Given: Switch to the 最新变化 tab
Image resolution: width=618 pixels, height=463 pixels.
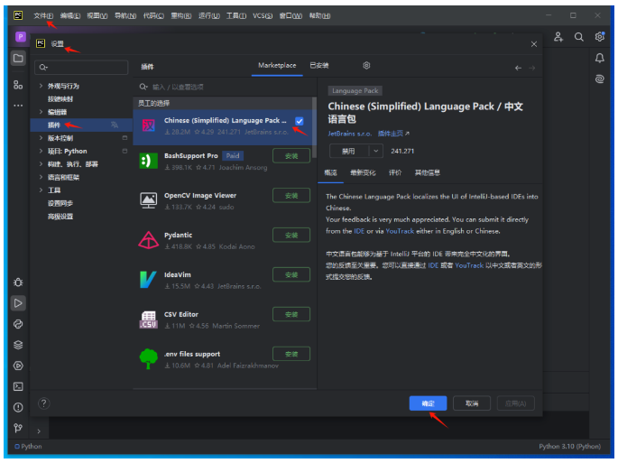Looking at the screenshot, I should click(x=363, y=172).
